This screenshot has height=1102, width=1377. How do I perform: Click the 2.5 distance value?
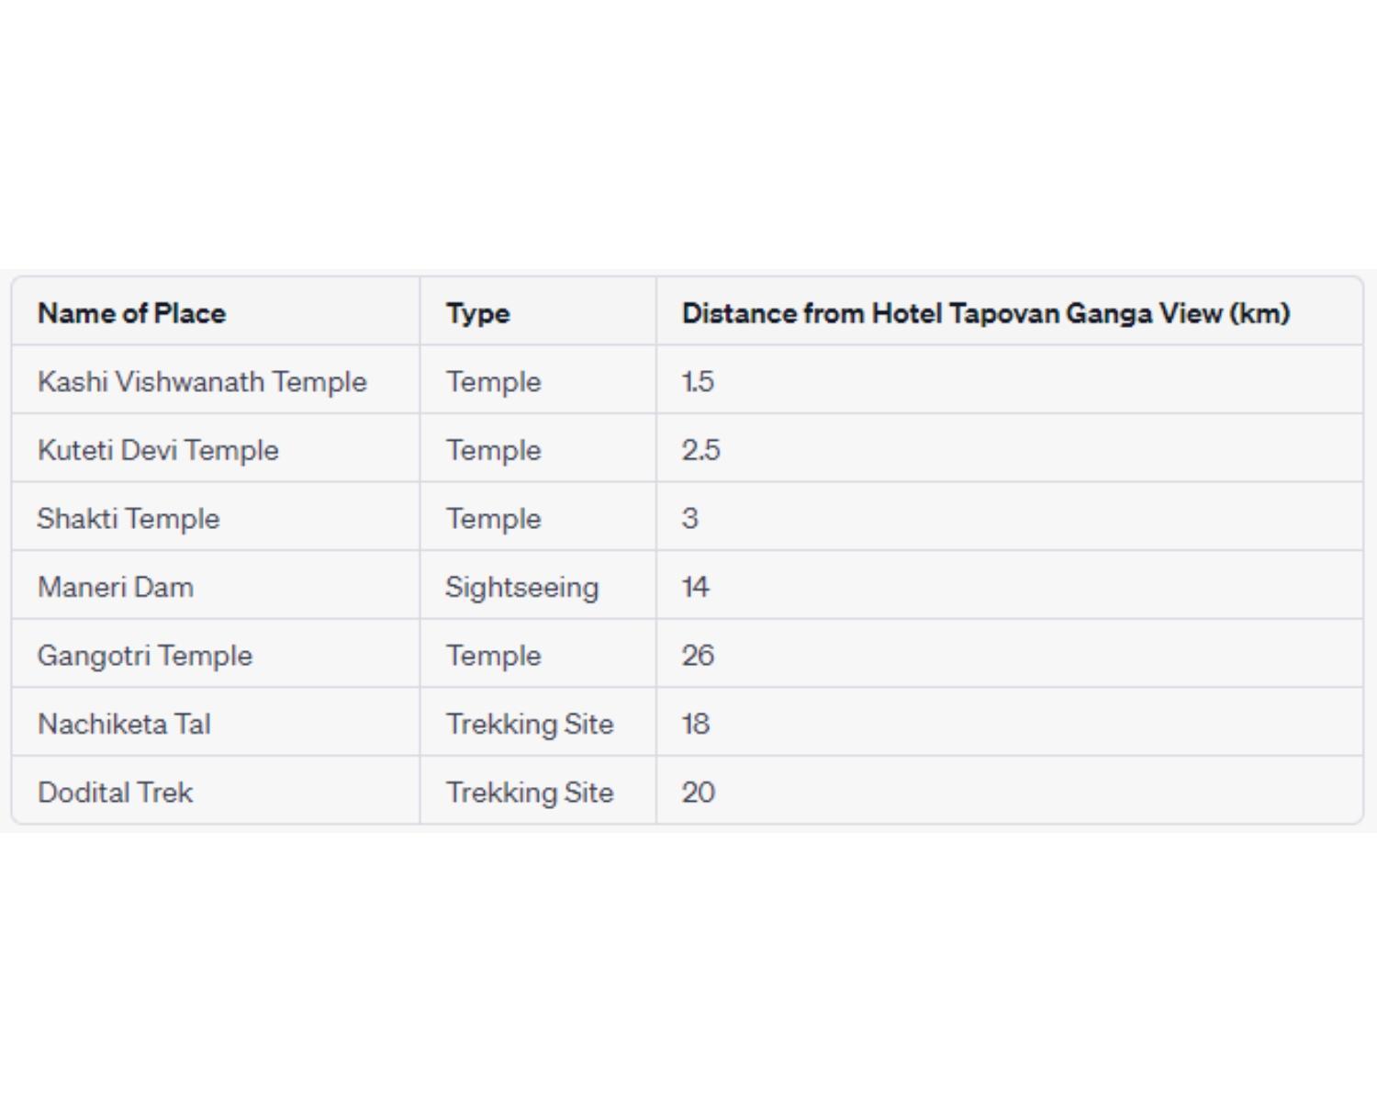700,450
